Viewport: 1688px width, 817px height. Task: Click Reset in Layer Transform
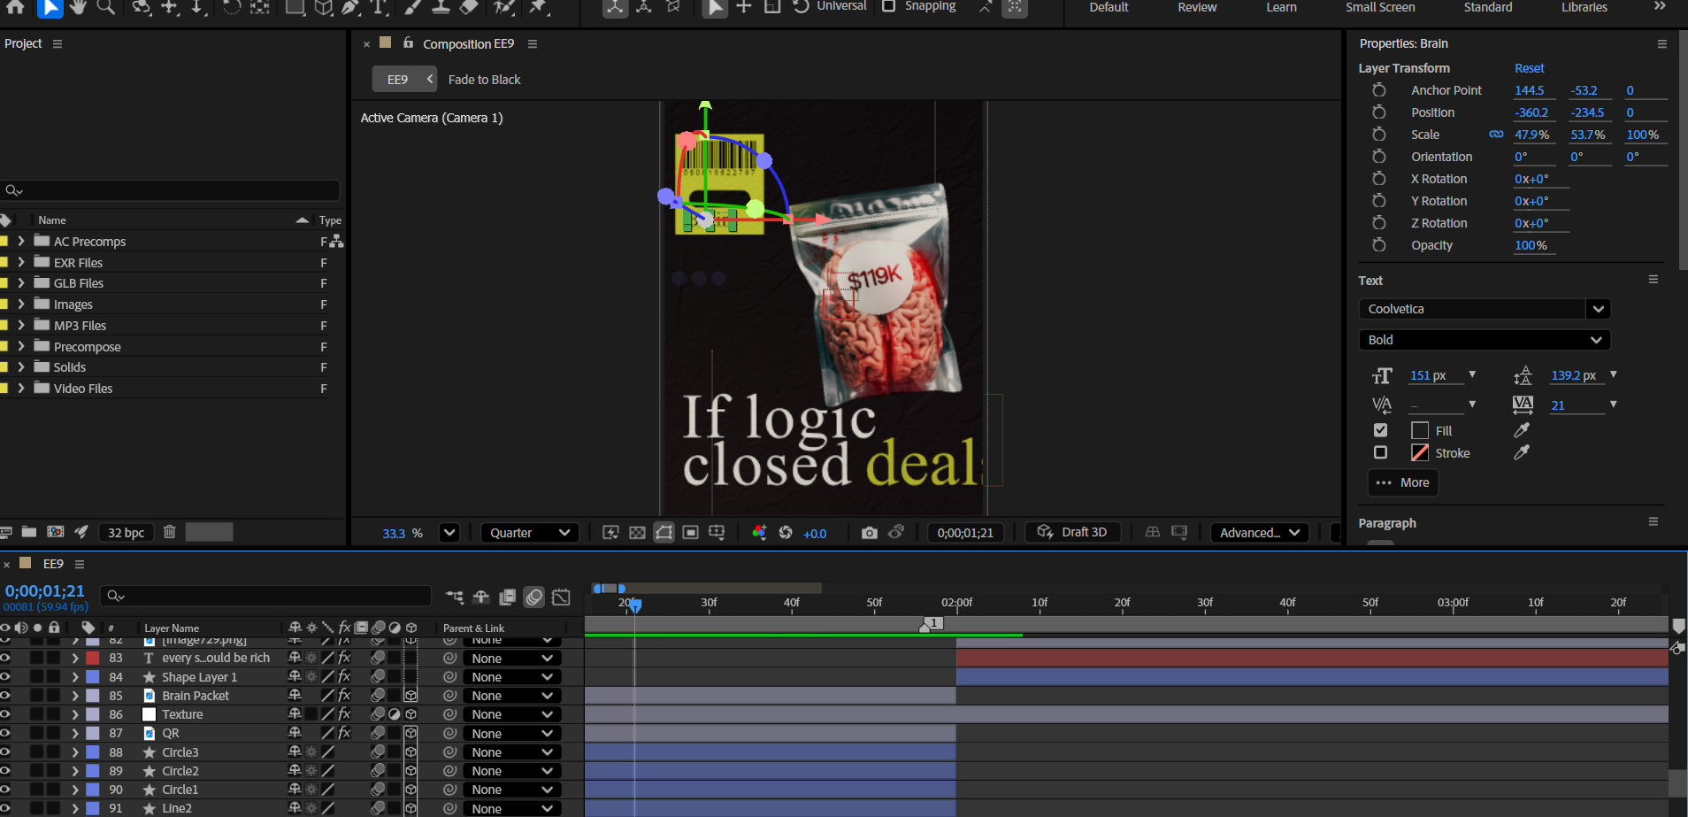[x=1529, y=68]
